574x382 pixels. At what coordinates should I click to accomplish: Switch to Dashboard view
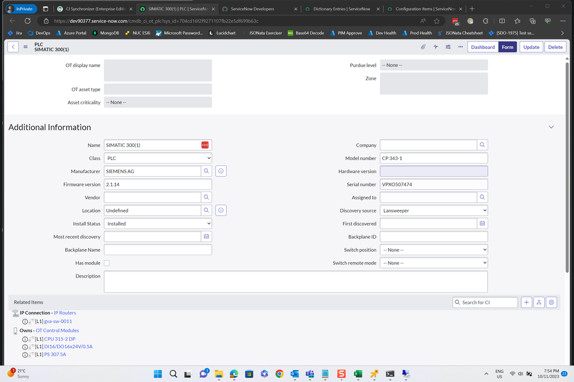click(483, 47)
